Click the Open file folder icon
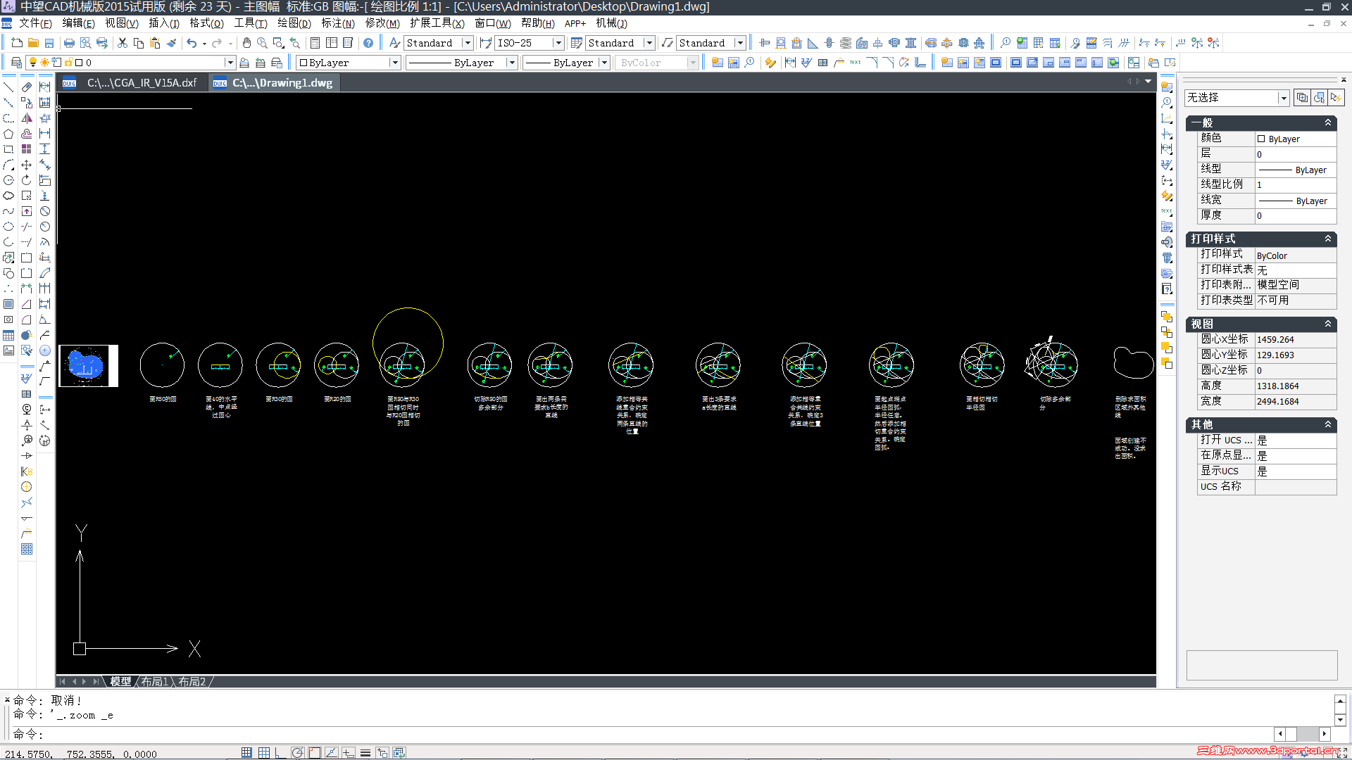This screenshot has width=1352, height=760. 33,43
